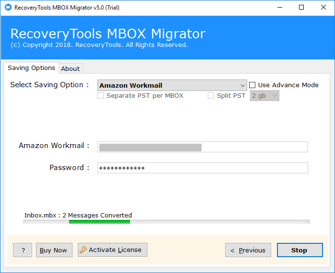Toggle the Split PST checkbox
335x273 pixels.
pos(211,96)
